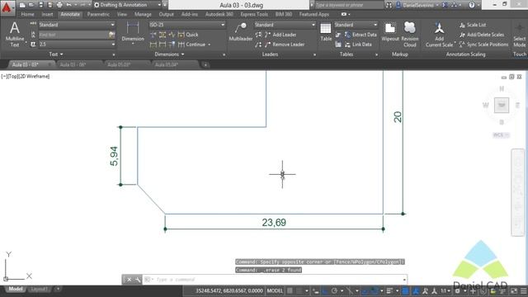Viewport: 528px width, 297px height.
Task: Click the [2D Wireframe] visual style label
Action: point(33,77)
